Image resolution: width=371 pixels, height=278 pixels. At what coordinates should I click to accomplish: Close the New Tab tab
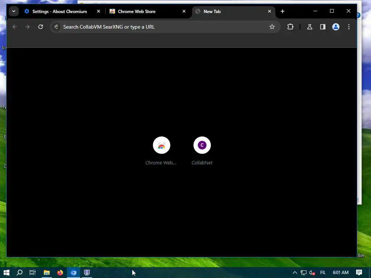(269, 11)
